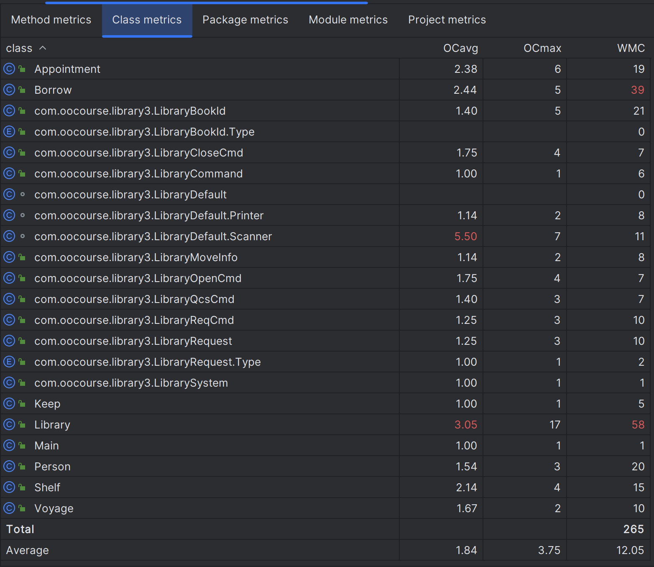Select the Appointment class name
The height and width of the screenshot is (567, 654).
67,69
